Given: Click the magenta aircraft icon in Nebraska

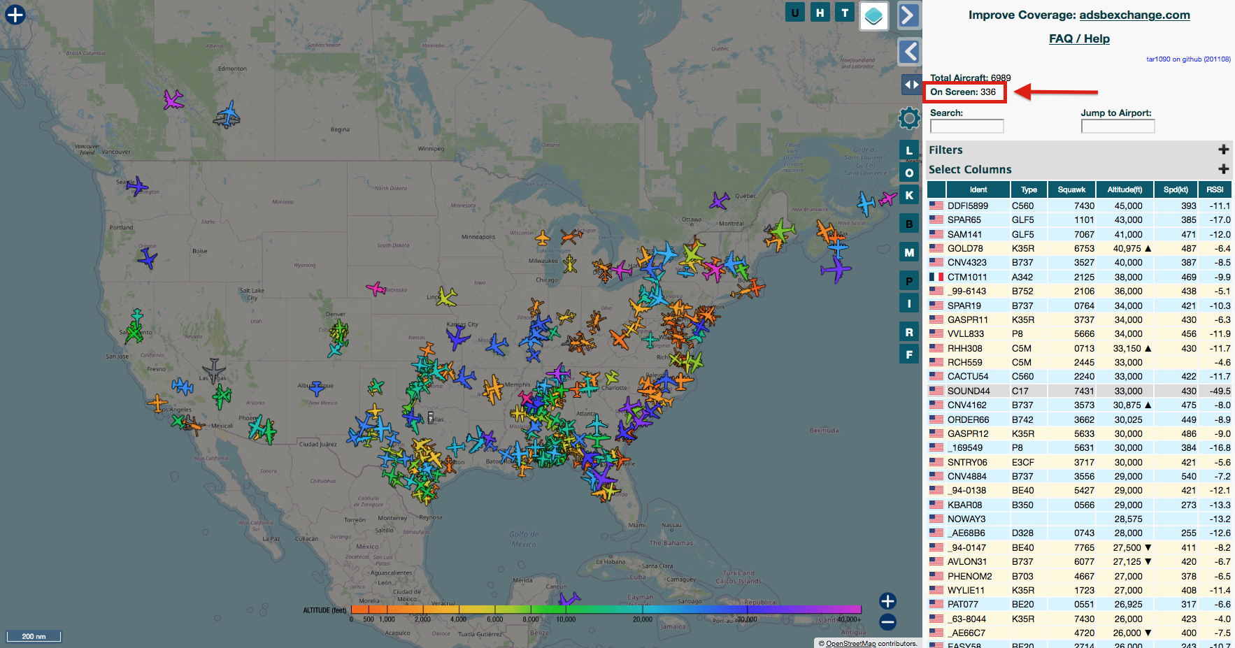Looking at the screenshot, I should (x=376, y=288).
